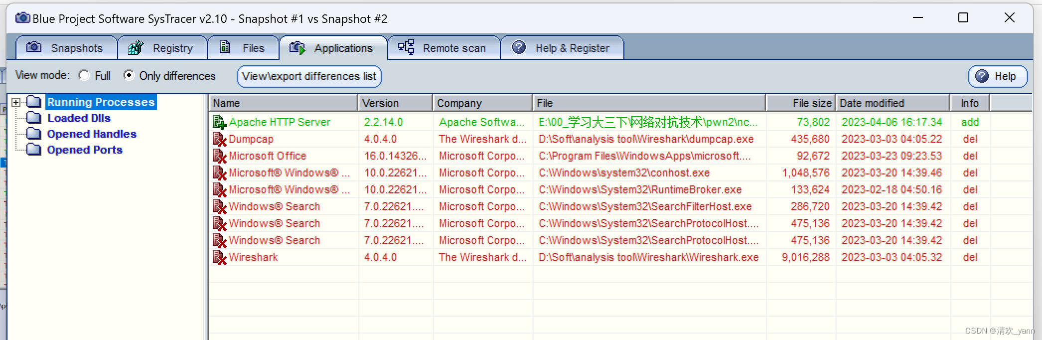Select the Full view mode radio button

84,76
